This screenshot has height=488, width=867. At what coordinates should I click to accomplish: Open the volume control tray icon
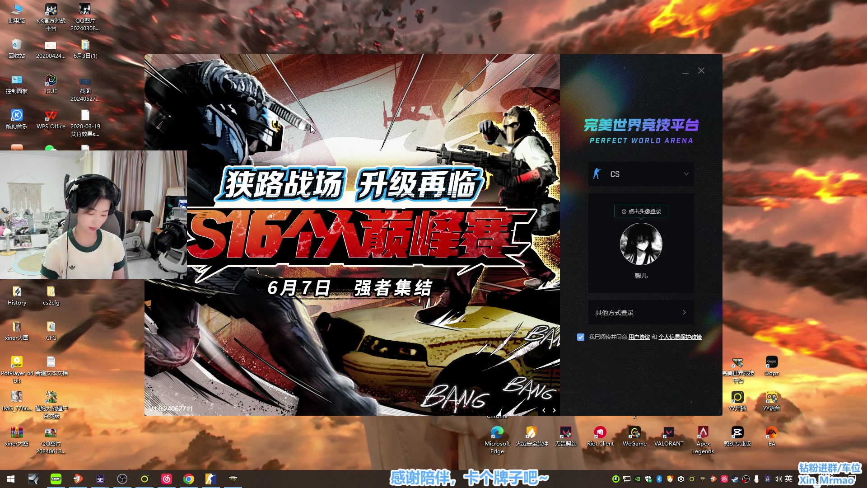click(778, 479)
